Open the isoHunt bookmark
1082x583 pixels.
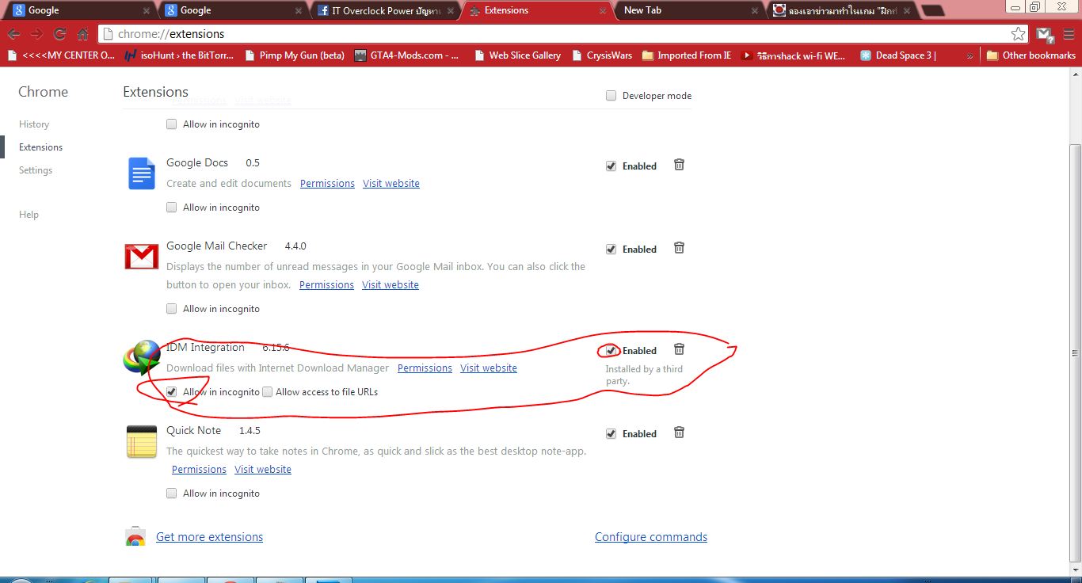(180, 55)
